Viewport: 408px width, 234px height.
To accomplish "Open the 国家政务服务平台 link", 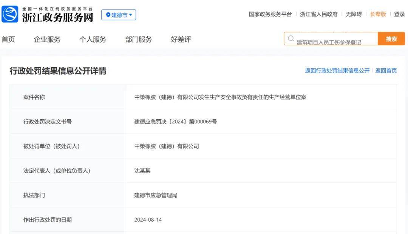I will 270,14.
